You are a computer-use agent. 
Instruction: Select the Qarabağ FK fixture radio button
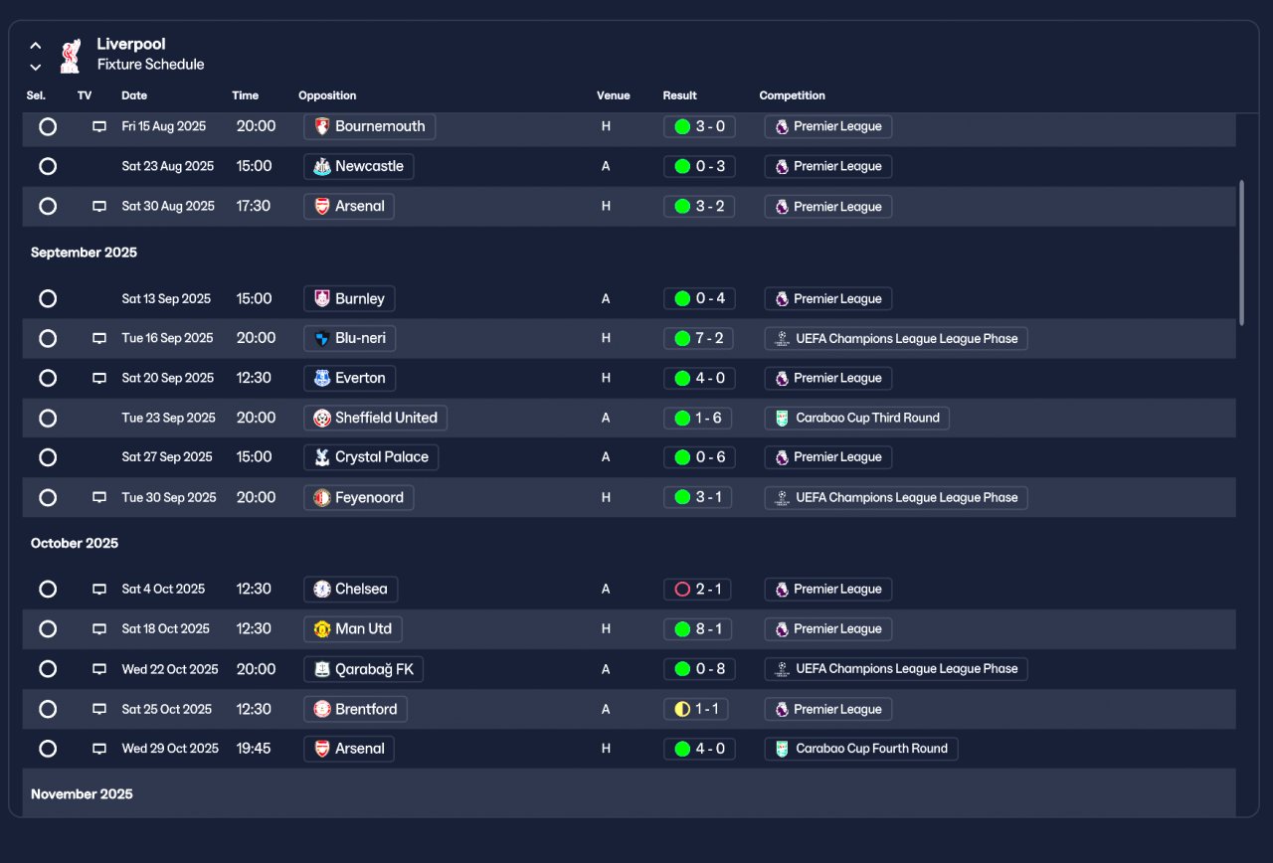click(48, 669)
